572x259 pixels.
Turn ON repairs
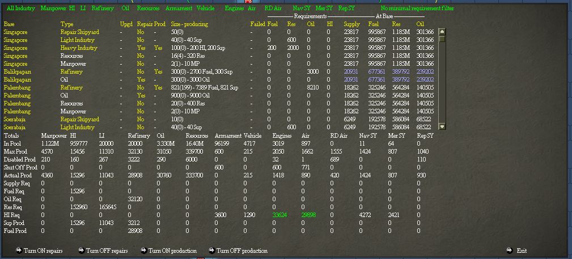[x=39, y=250]
